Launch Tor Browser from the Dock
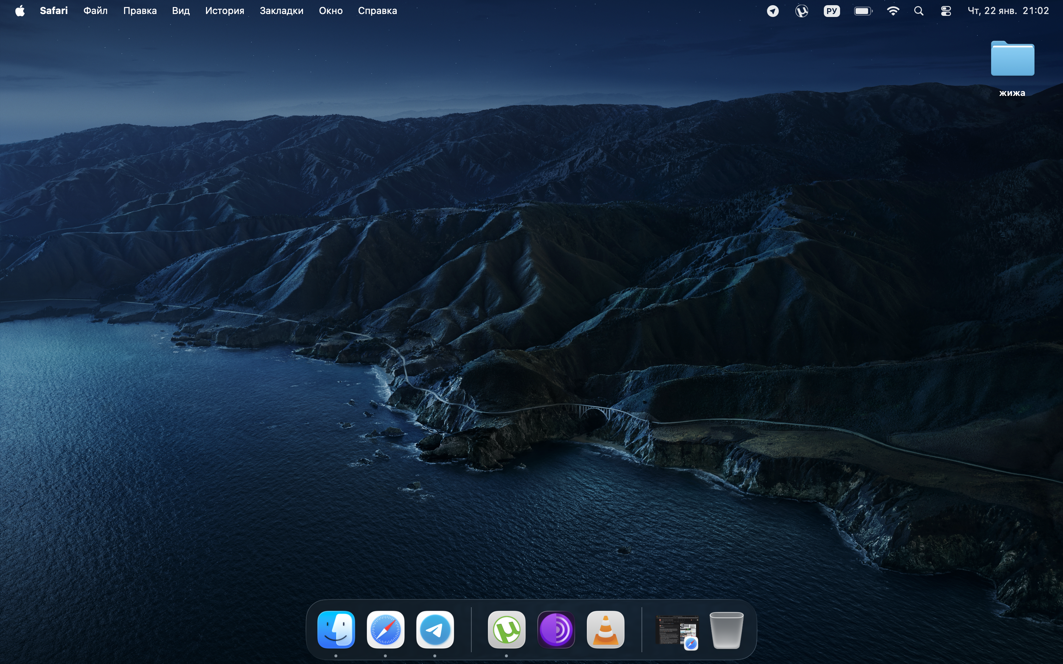The height and width of the screenshot is (664, 1063). 556,629
